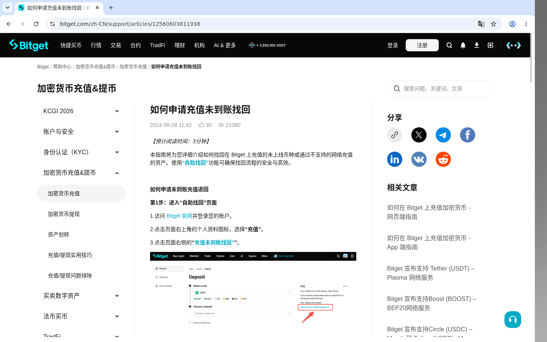Click 登录 to log in
Viewport: 547px width, 342px height.
[393, 45]
